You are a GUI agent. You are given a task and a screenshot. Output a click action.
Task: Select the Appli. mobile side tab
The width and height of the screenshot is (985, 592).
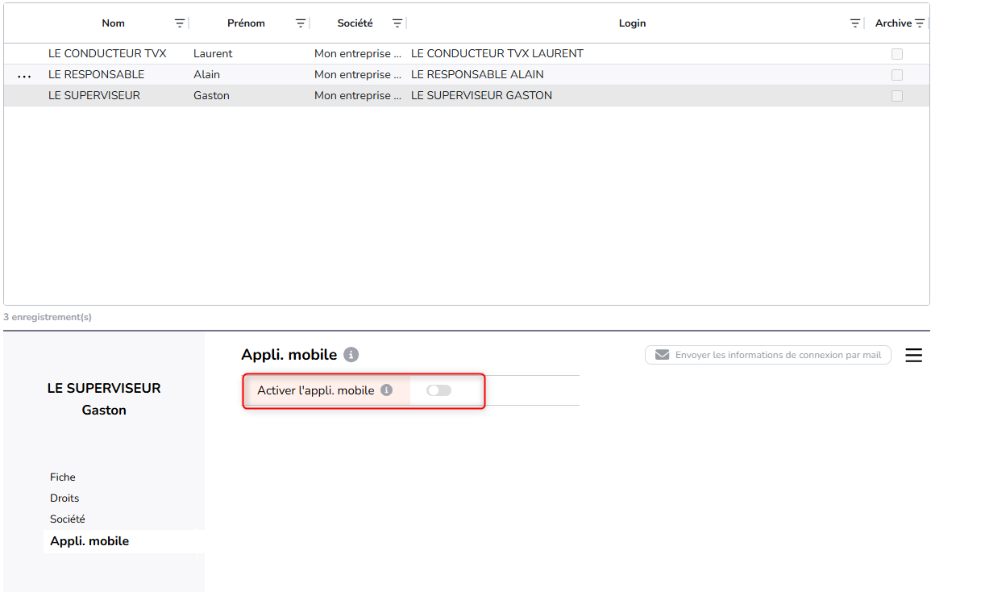89,541
